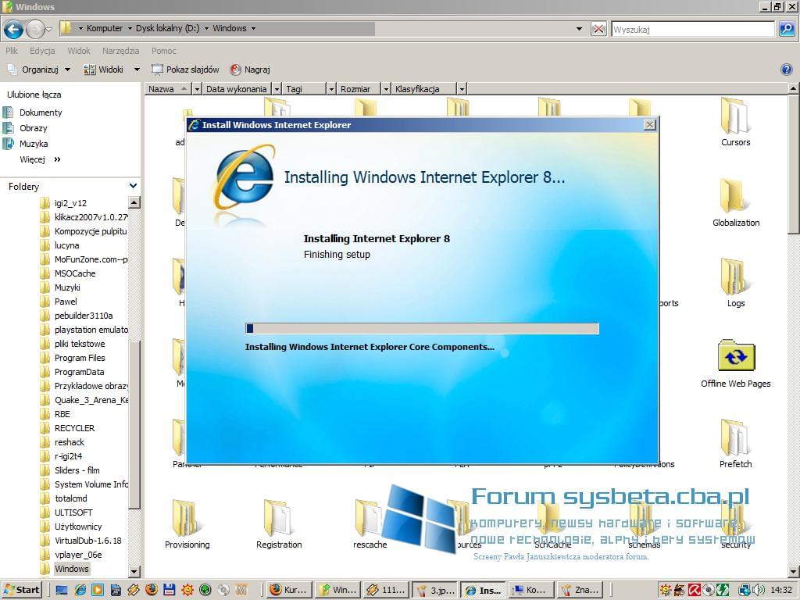
Task: Open Nazwa column filter dropdown
Action: click(x=197, y=89)
